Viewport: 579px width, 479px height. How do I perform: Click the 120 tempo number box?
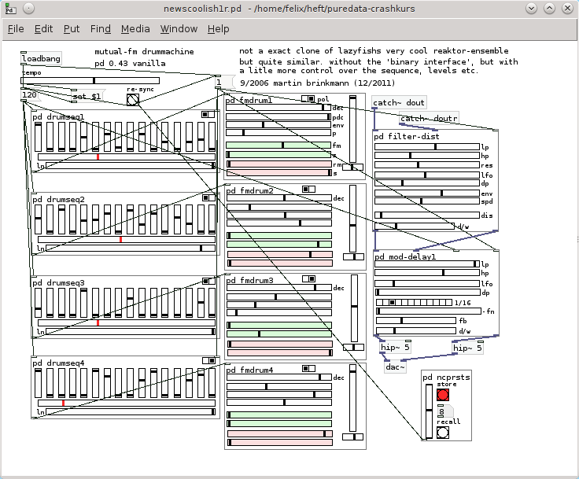click(x=30, y=95)
